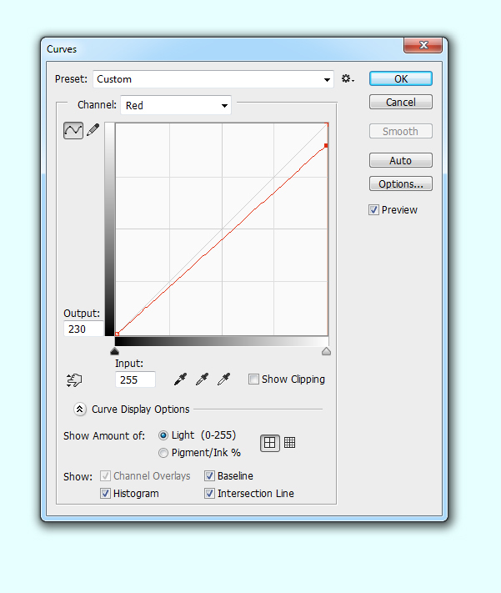The height and width of the screenshot is (593, 501).
Task: Open the preset options gear menu
Action: point(348,78)
